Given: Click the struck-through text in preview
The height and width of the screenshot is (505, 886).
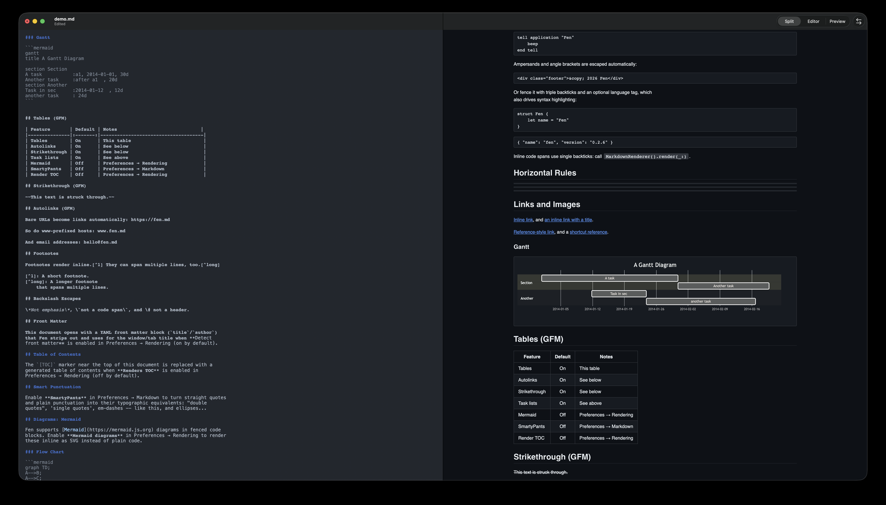Looking at the screenshot, I should (540, 472).
